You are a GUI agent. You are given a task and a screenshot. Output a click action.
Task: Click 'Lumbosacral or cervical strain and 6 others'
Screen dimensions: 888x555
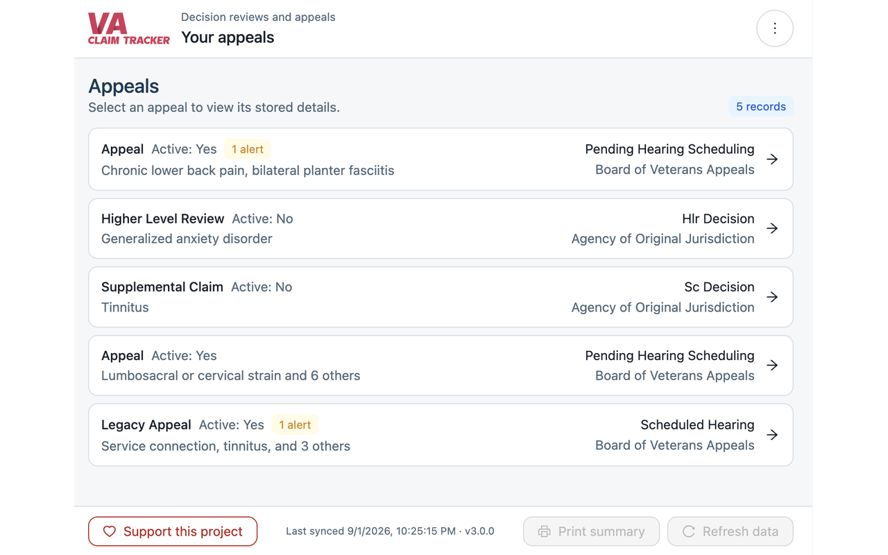click(x=231, y=375)
